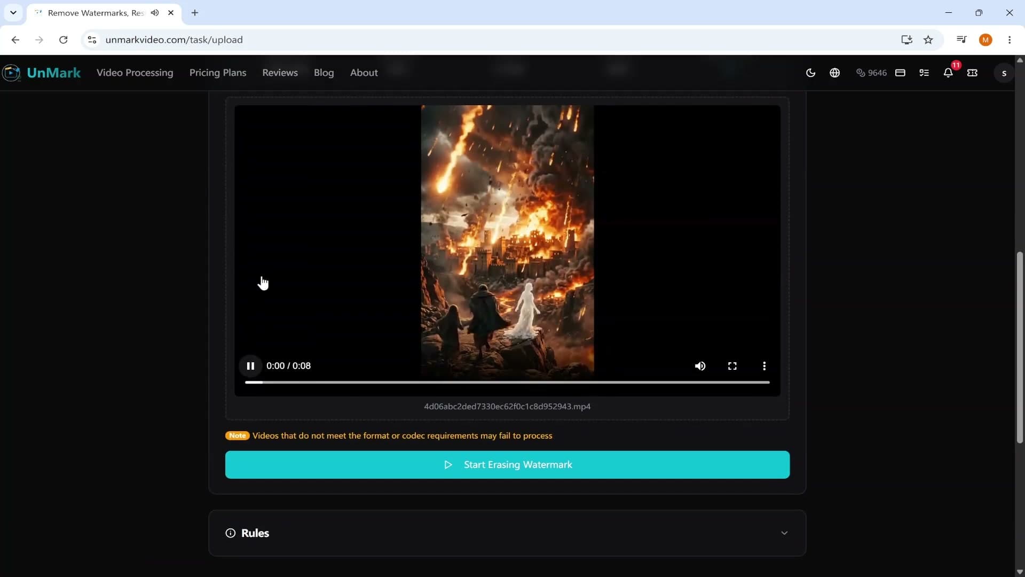Open the About page

364,73
